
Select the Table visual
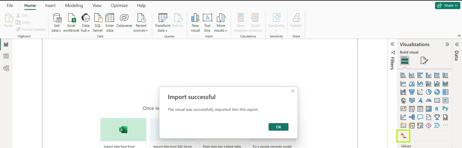(420, 109)
